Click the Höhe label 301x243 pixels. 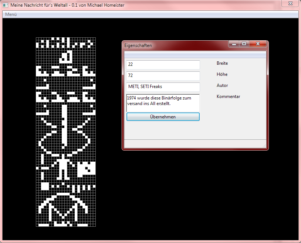(x=222, y=74)
